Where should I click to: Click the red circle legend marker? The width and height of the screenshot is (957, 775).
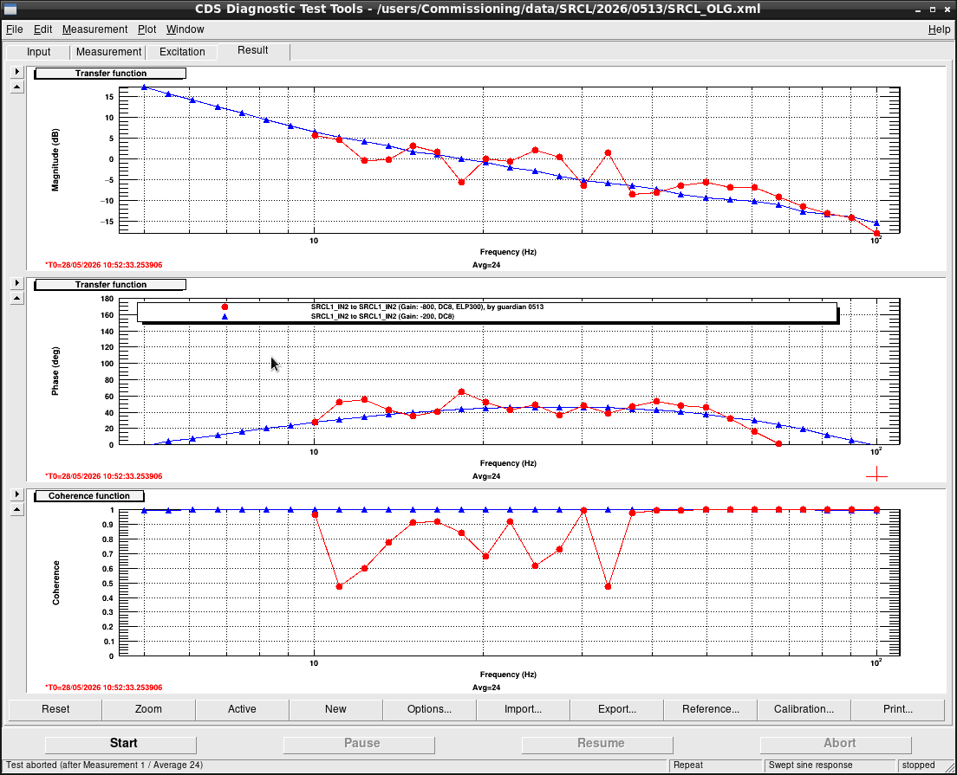(225, 307)
